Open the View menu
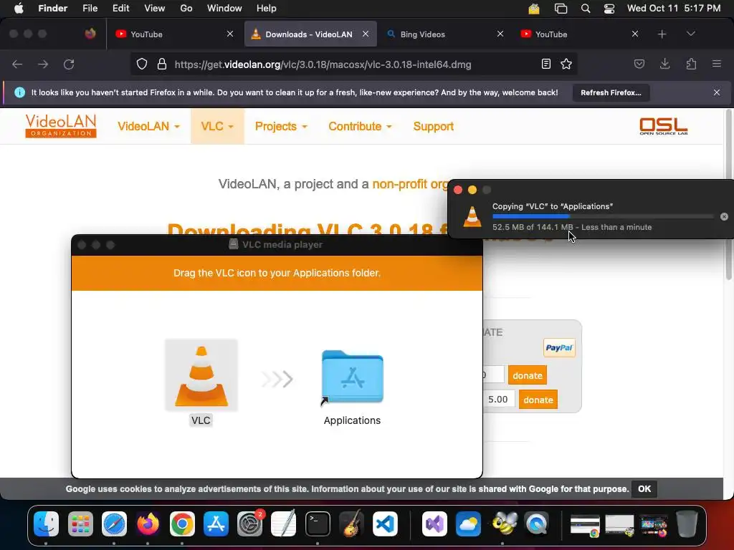This screenshot has height=550, width=734. 155,9
